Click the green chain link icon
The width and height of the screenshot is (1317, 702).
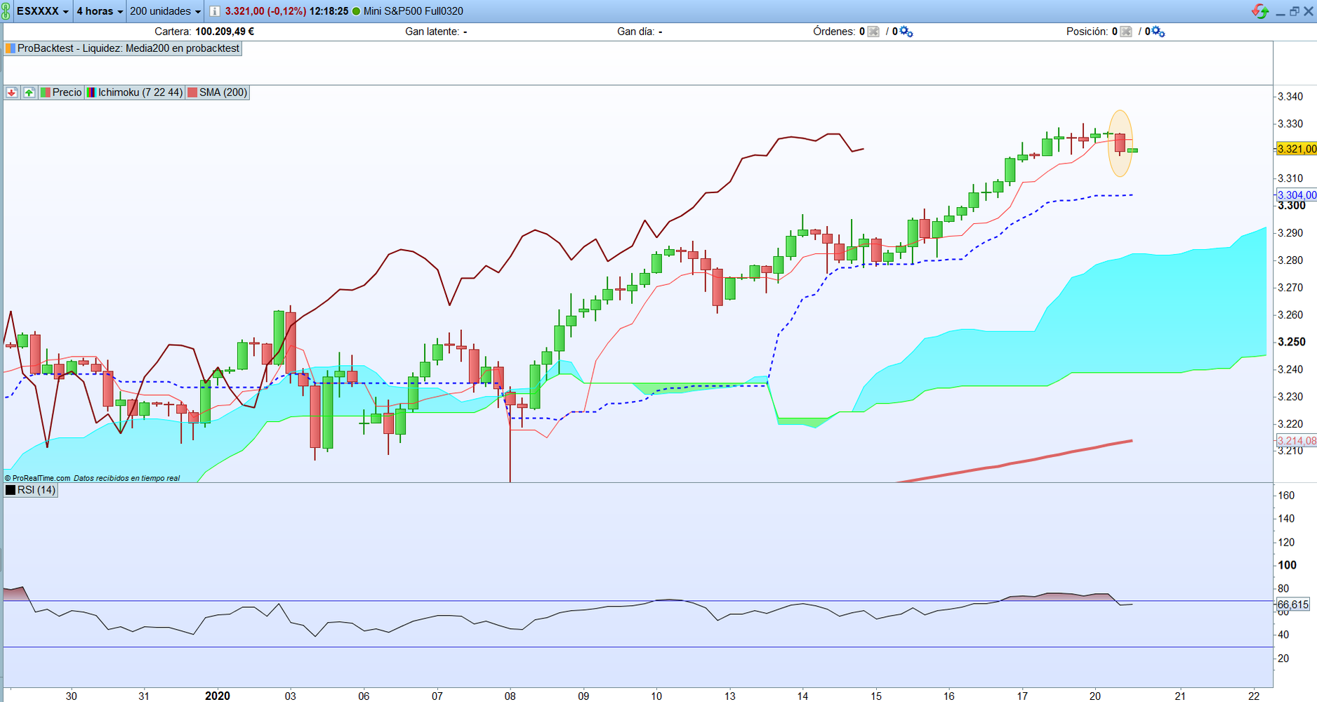pyautogui.click(x=6, y=11)
